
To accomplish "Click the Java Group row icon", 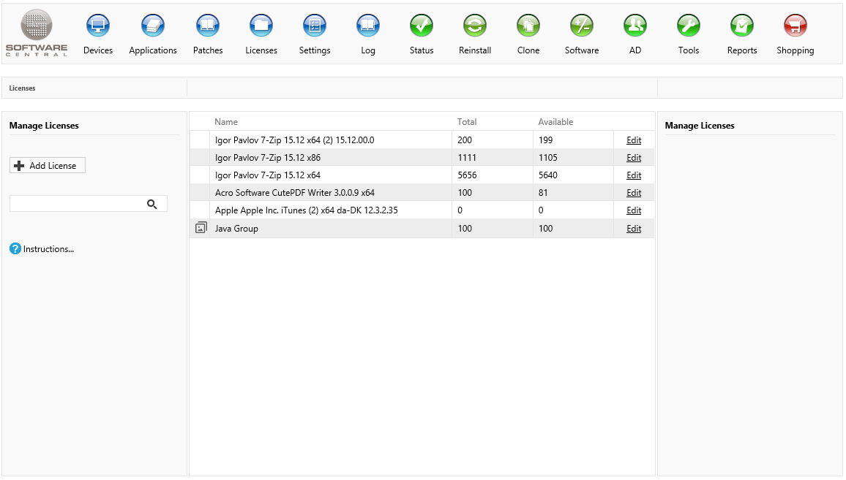I will point(201,229).
